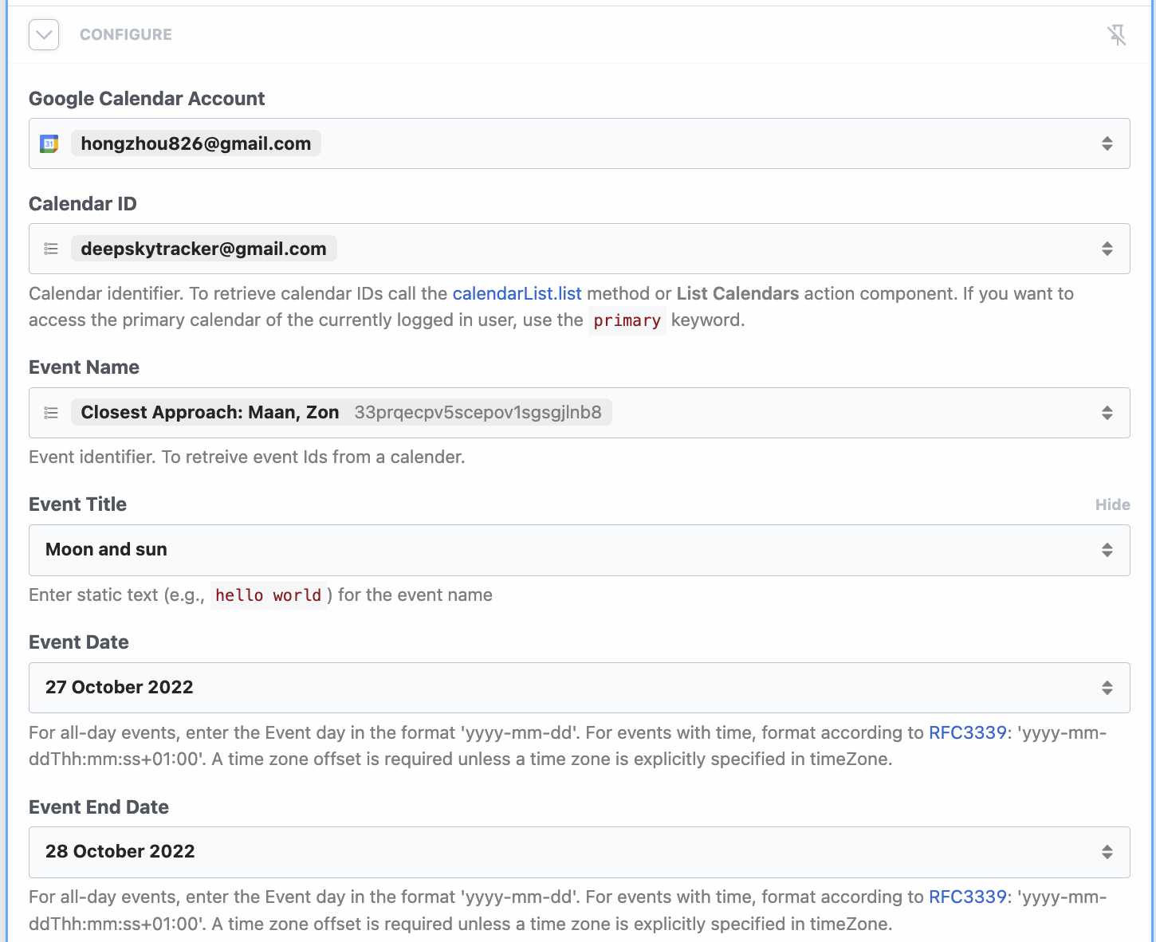Collapse the Configure section using the chevron

pyautogui.click(x=44, y=34)
